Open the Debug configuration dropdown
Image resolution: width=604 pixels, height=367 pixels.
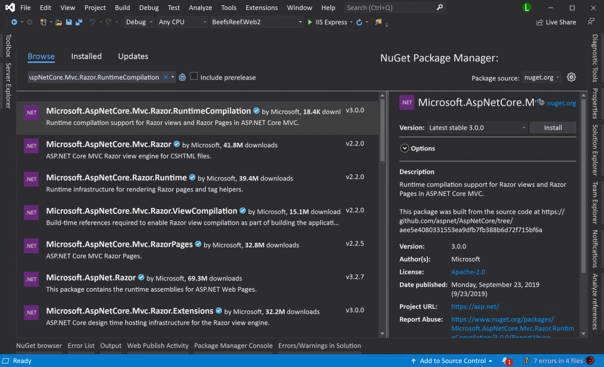click(139, 22)
